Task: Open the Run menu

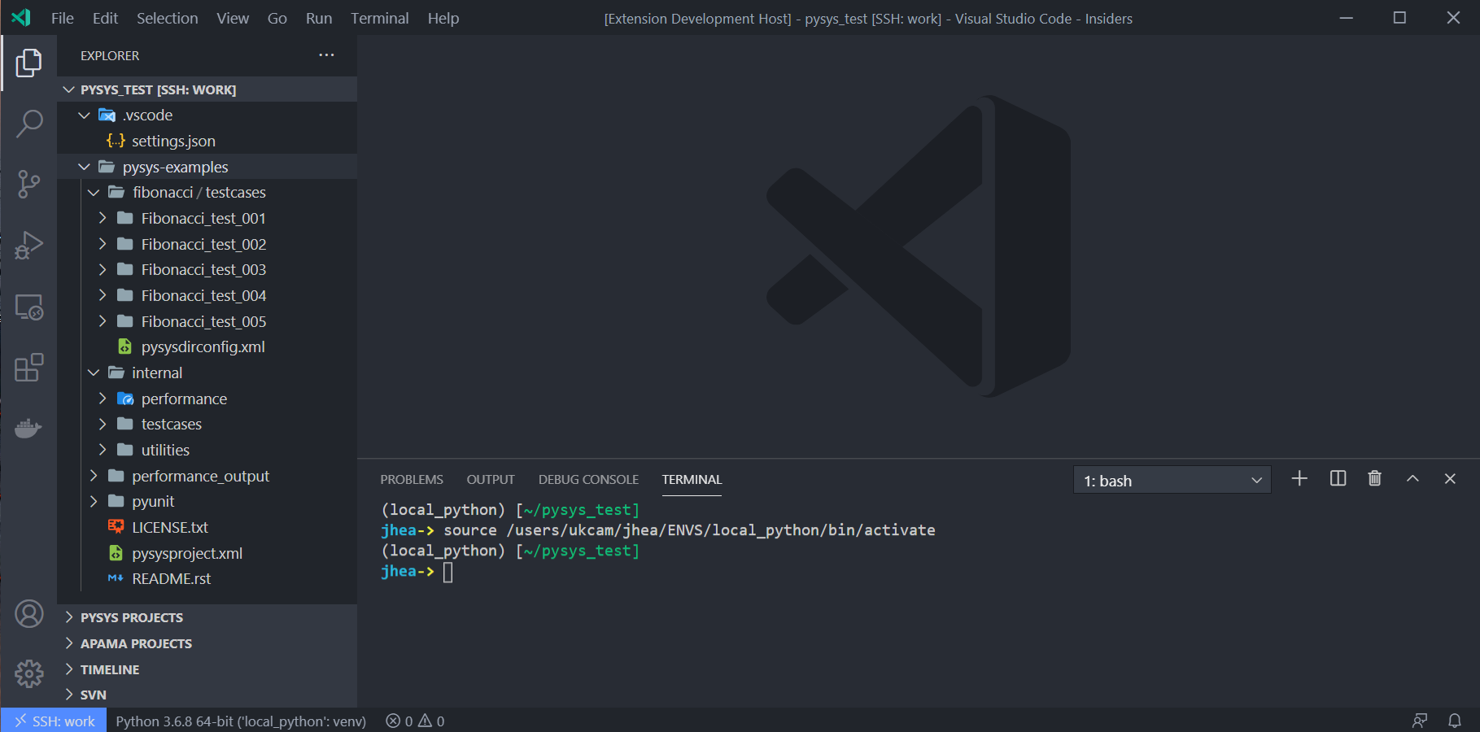Action: click(319, 18)
